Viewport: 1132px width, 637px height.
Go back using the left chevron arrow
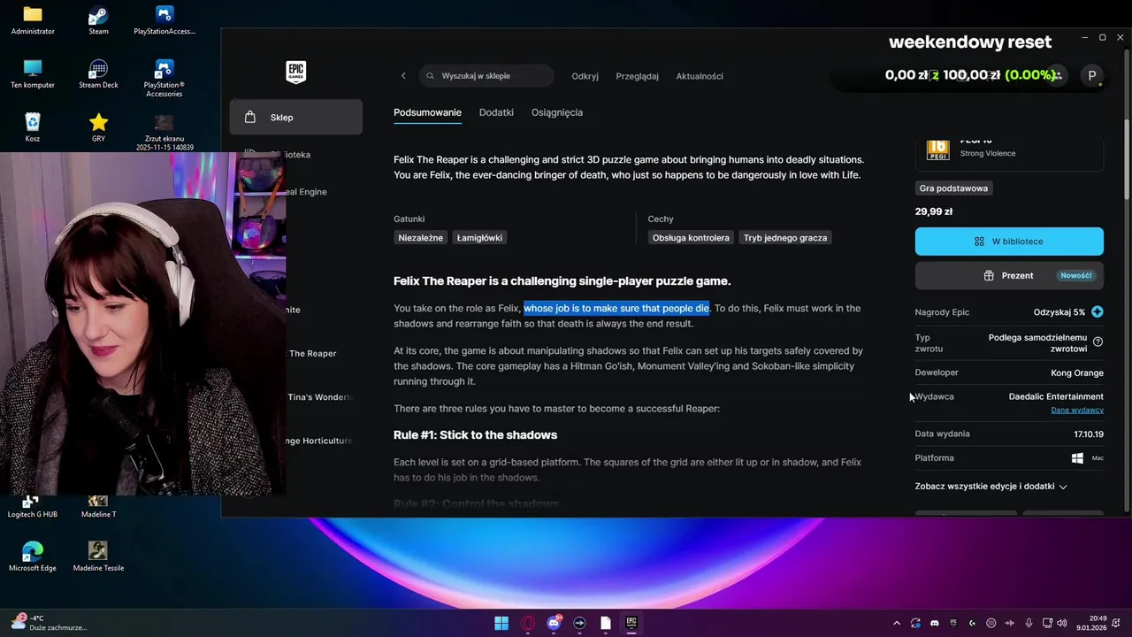coord(403,76)
